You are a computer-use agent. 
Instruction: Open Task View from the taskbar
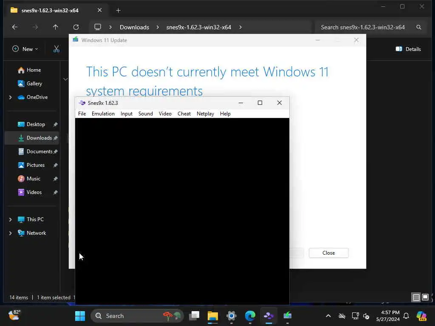pos(194,316)
